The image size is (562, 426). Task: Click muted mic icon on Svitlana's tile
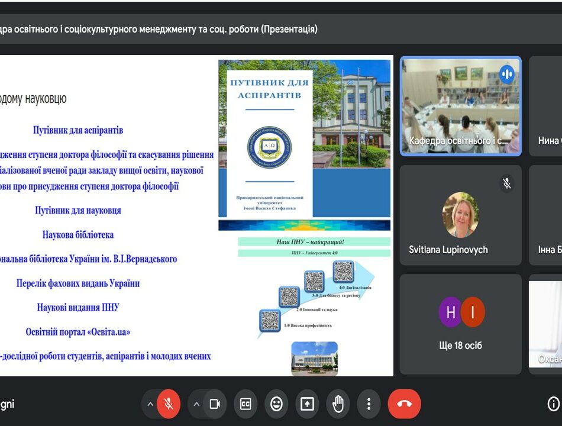coord(506,183)
